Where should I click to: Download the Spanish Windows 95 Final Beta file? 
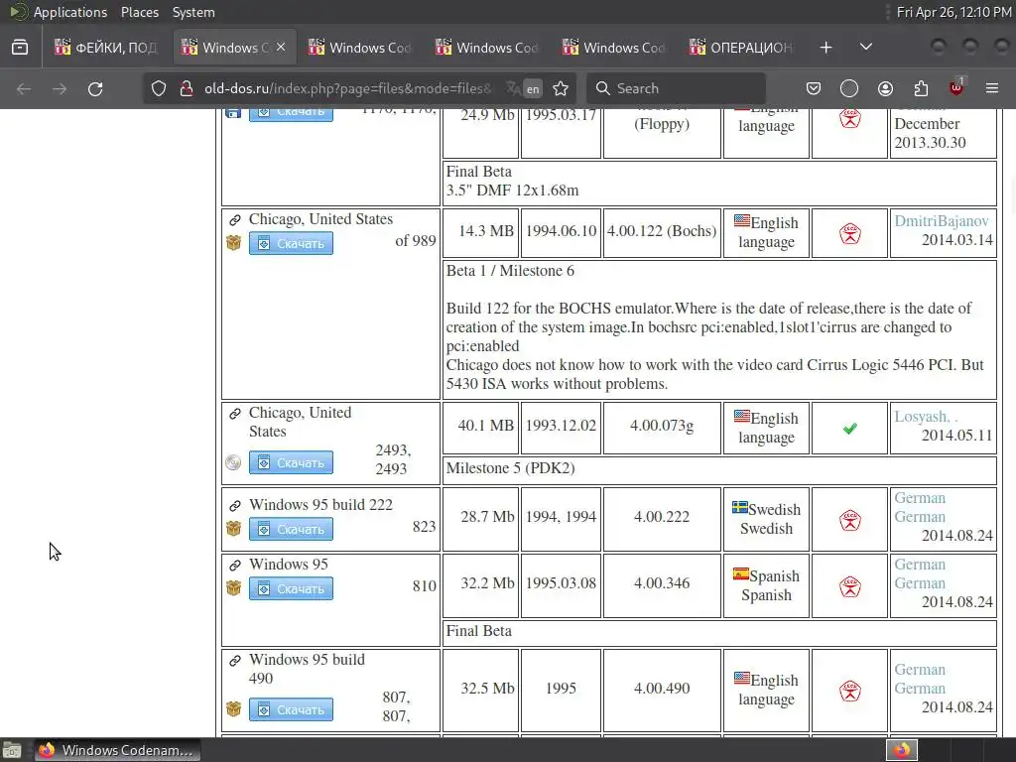(x=291, y=589)
